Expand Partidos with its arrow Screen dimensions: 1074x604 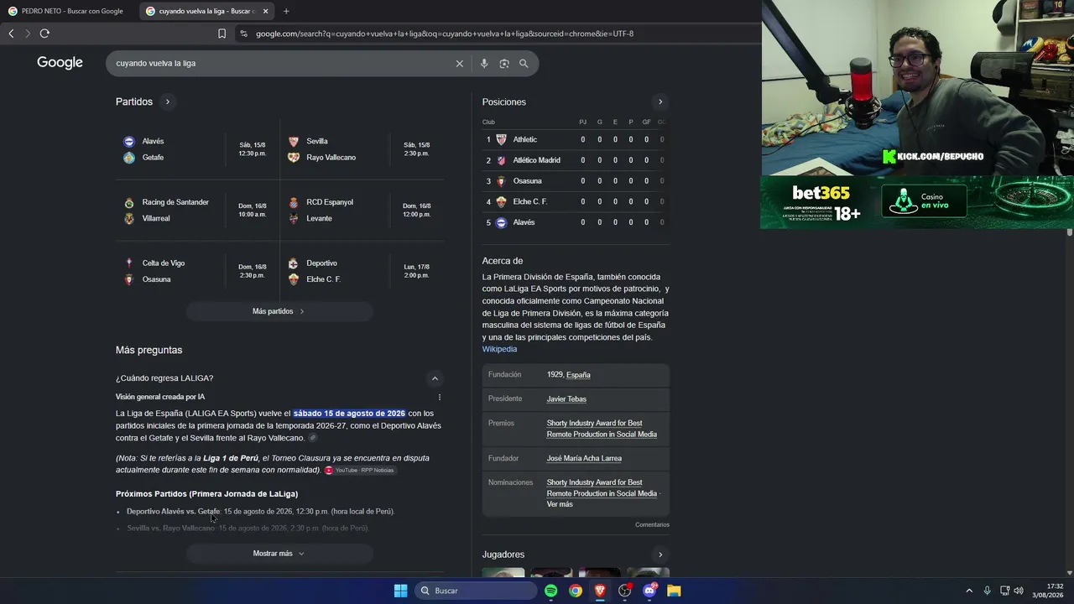pos(168,102)
